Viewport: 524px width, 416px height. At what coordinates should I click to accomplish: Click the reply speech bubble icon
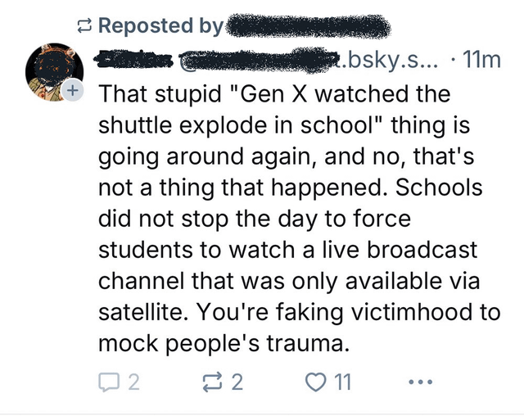point(110,380)
